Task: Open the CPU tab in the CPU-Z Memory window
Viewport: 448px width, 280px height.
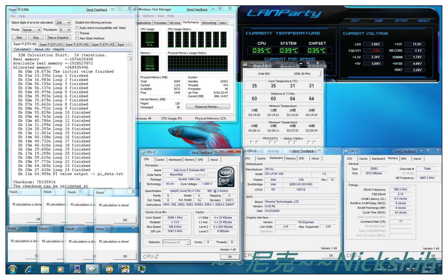Action: click(350, 159)
